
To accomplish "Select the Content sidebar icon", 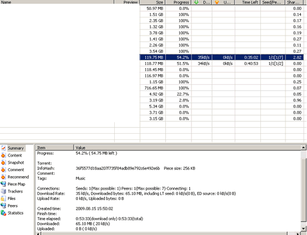I will 3,155.
